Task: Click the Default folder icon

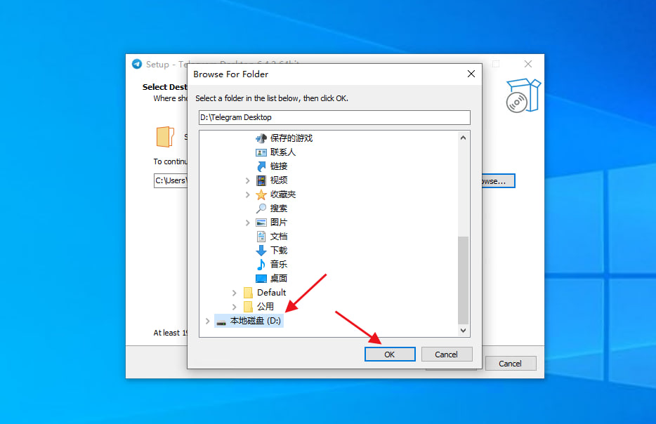Action: pyautogui.click(x=248, y=292)
